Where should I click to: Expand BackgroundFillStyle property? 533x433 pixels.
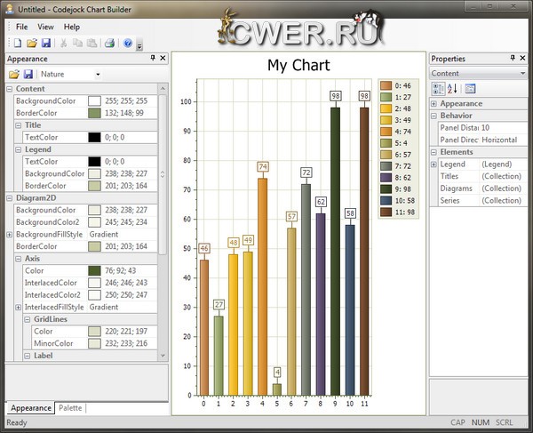pos(10,235)
